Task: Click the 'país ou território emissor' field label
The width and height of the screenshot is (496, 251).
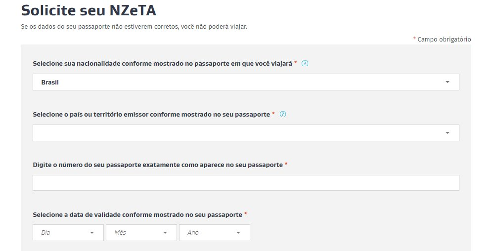Action: point(151,115)
